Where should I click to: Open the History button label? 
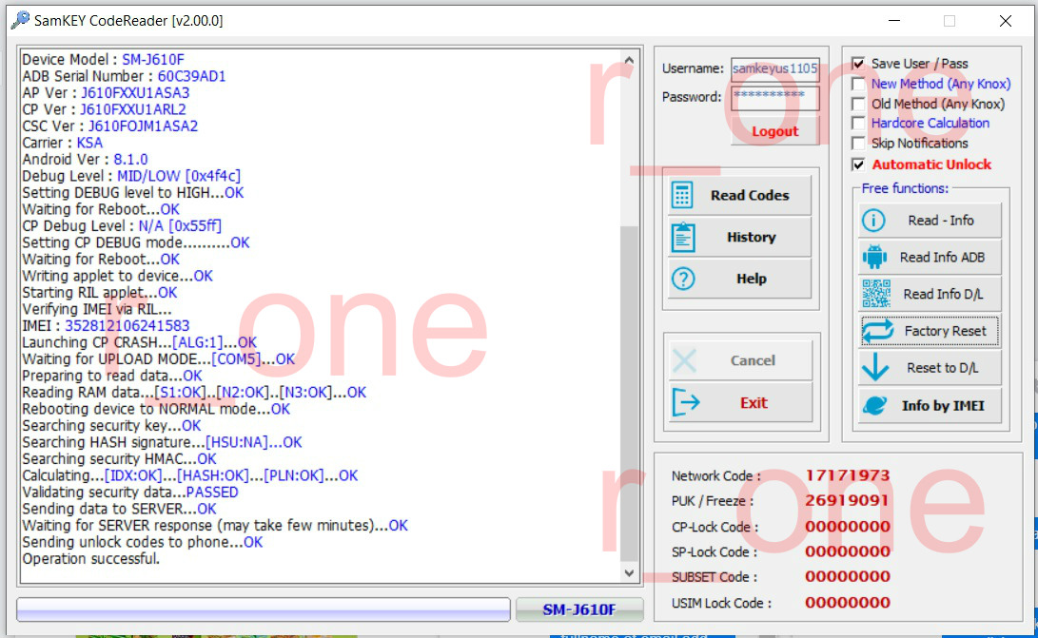tap(752, 237)
